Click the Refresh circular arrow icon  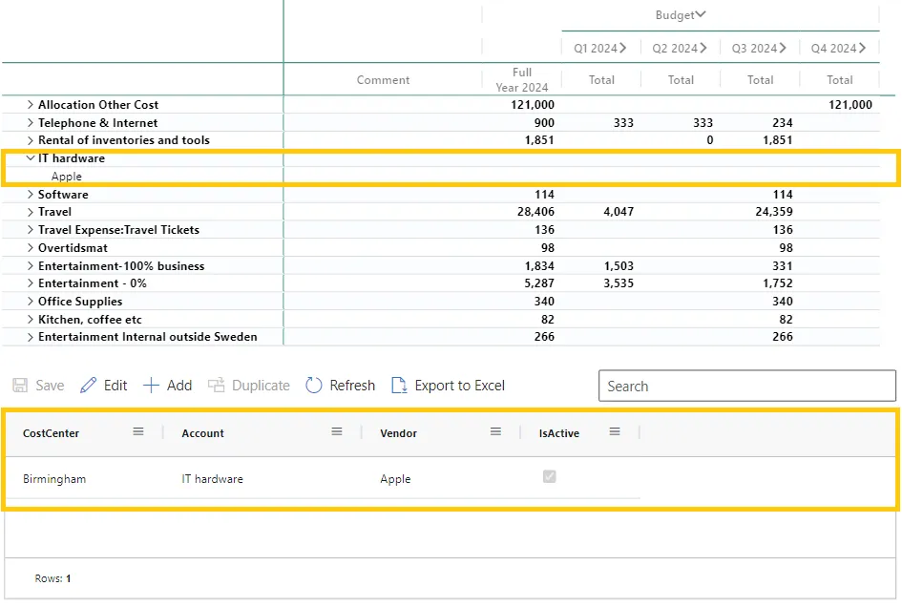coord(313,386)
